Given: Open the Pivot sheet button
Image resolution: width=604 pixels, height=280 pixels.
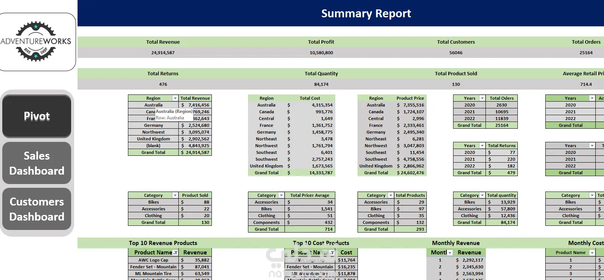Looking at the screenshot, I should click(x=37, y=116).
